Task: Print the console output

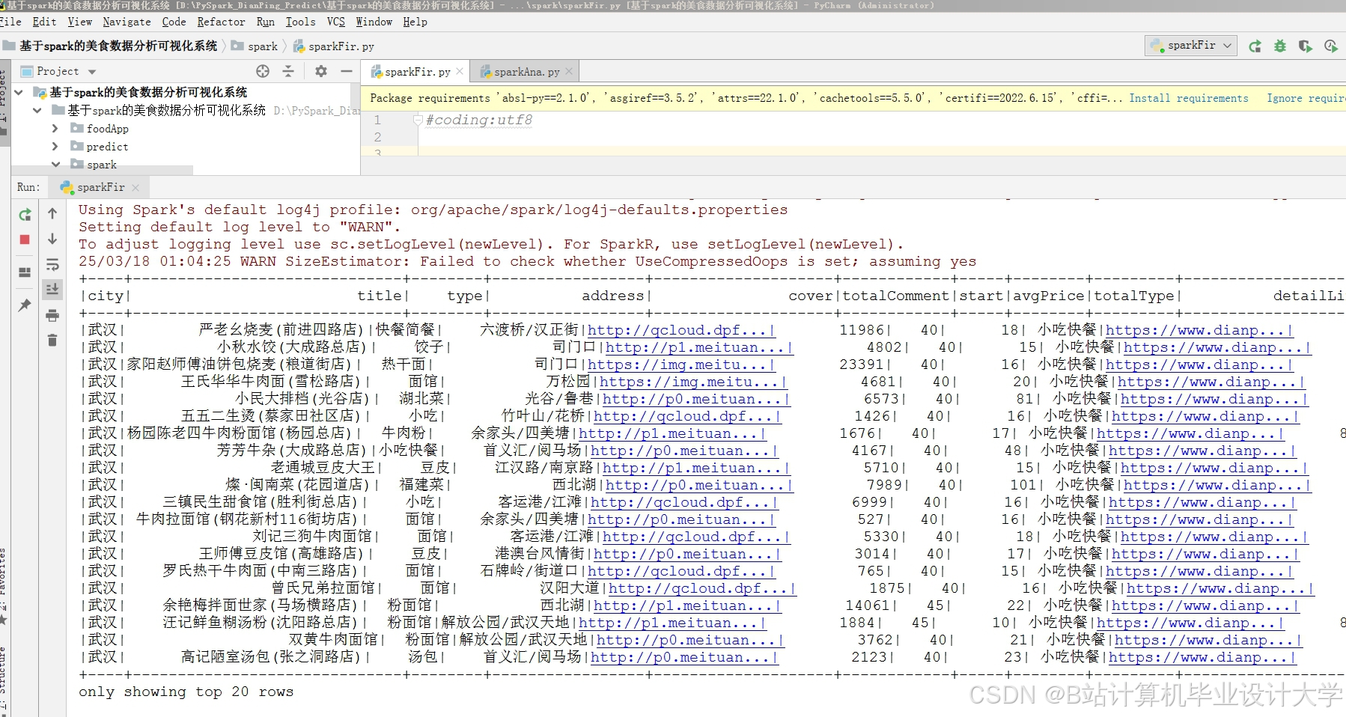Action: (52, 315)
